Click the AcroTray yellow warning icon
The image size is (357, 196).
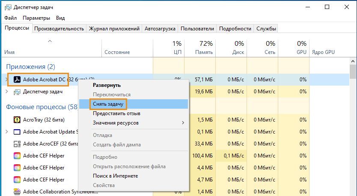tap(17, 120)
